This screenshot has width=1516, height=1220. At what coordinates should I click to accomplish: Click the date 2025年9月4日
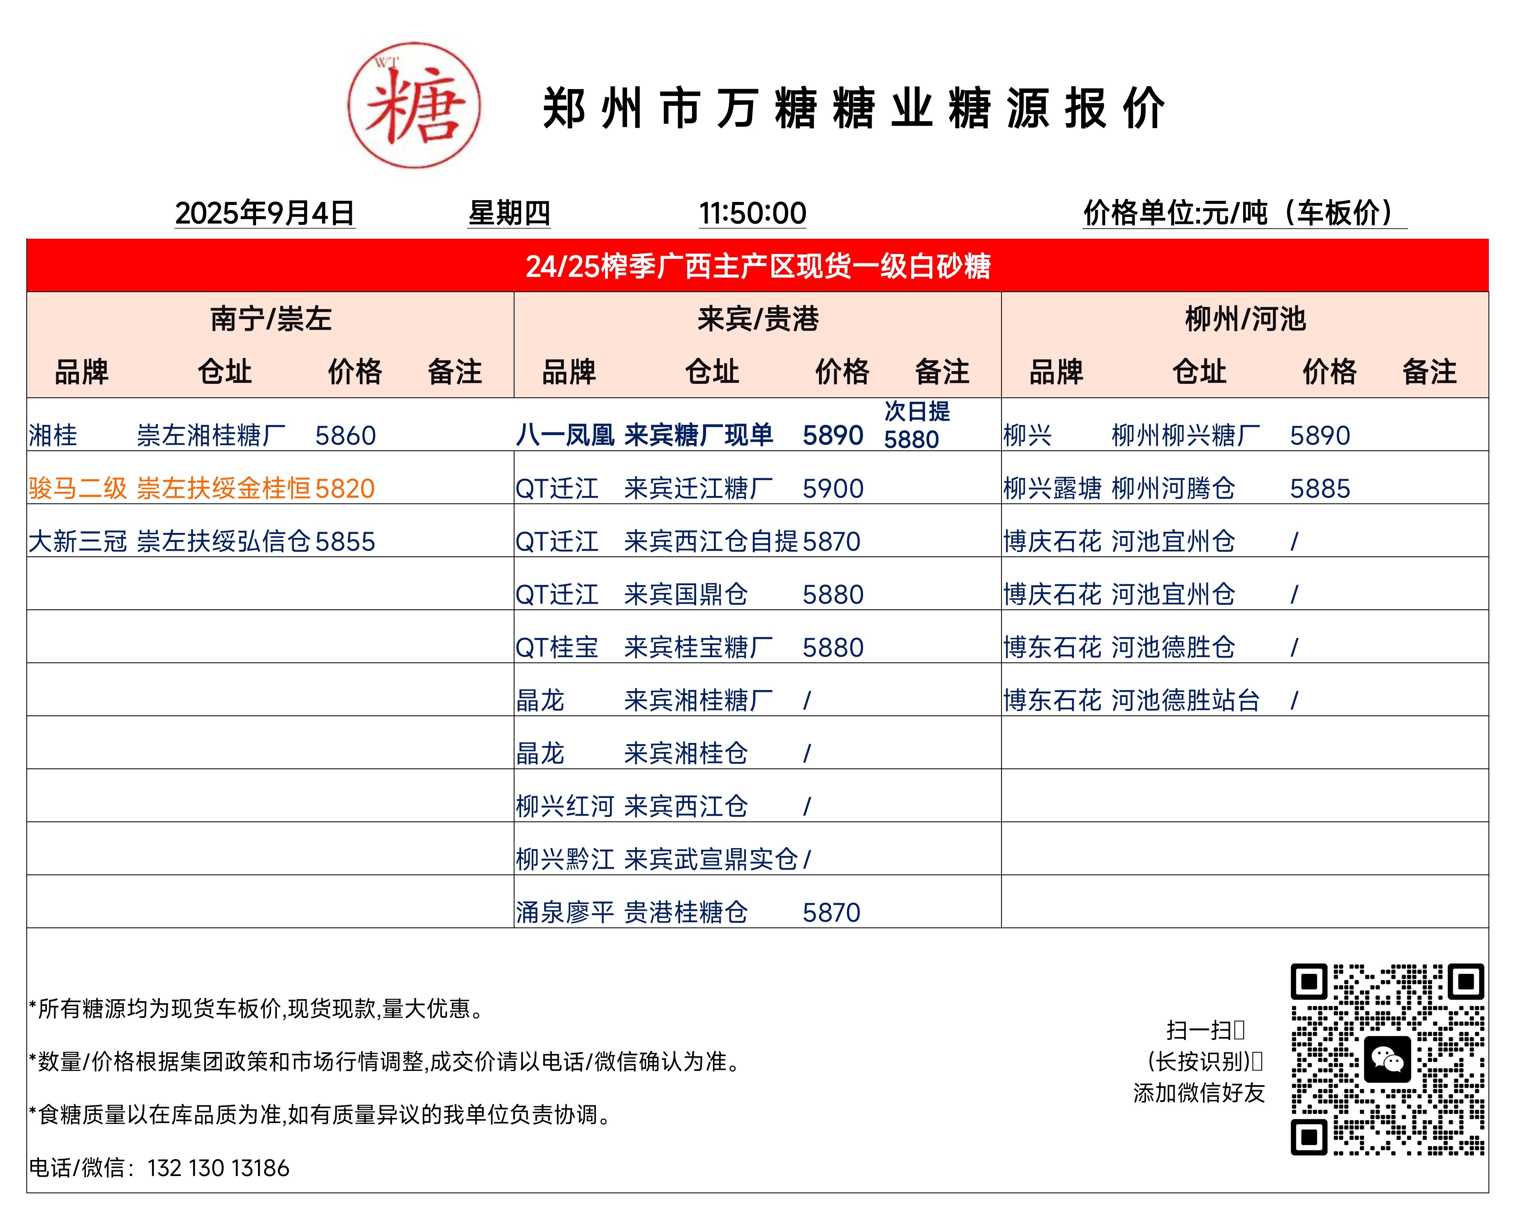(264, 213)
